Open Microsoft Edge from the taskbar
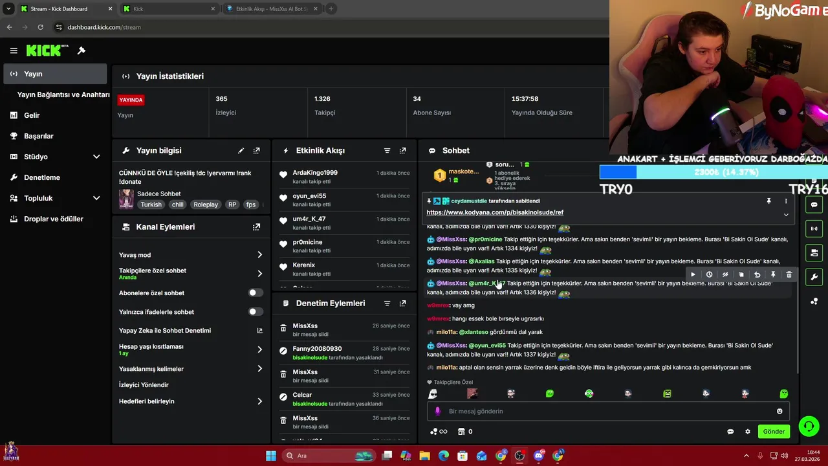The height and width of the screenshot is (466, 828). [444, 456]
